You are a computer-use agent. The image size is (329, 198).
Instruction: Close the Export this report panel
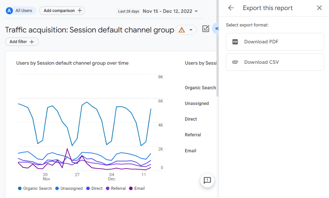tap(319, 8)
